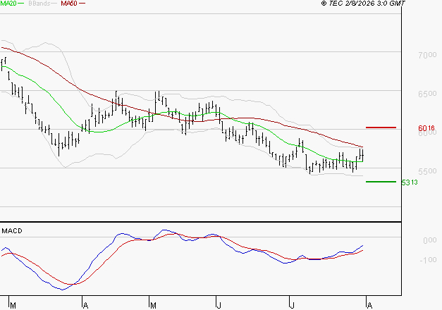Image resolution: width=442 pixels, height=310 pixels.
Task: Click the 6500 price axis label
Action: 427,94
